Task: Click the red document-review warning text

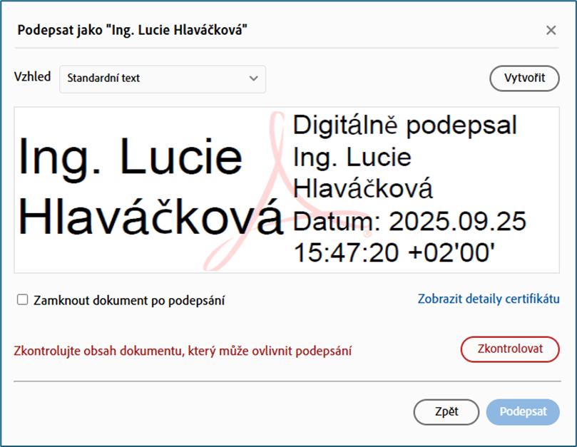Action: pyautogui.click(x=183, y=351)
